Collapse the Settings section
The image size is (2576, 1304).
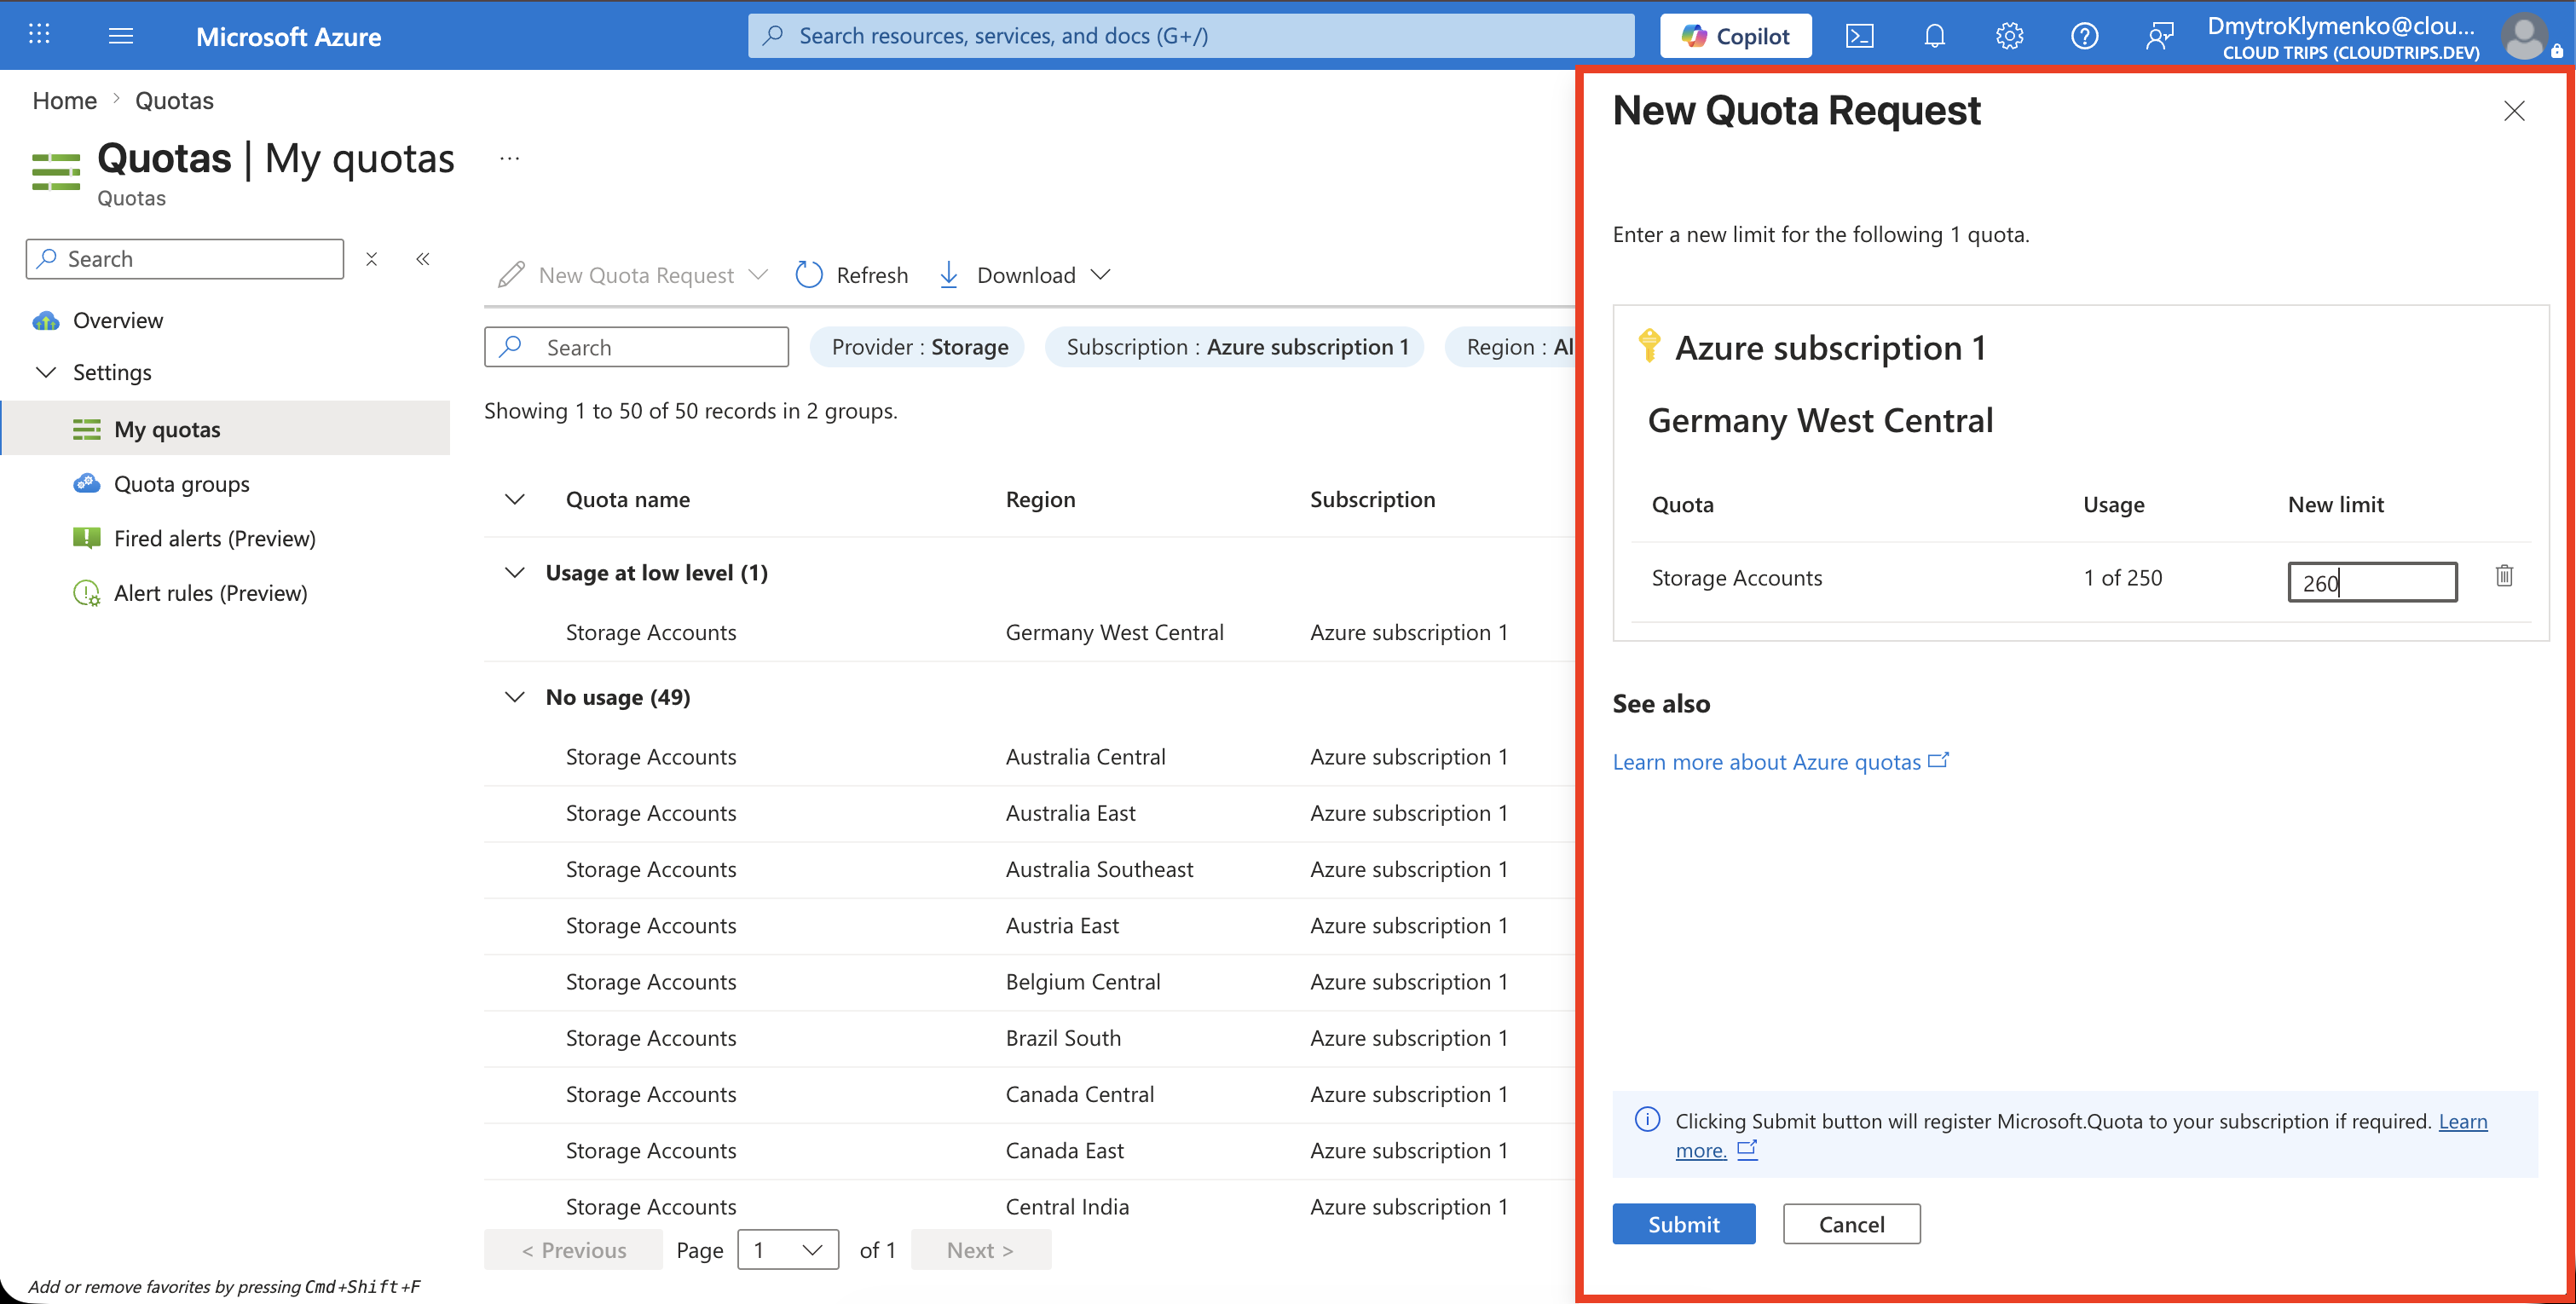click(x=46, y=372)
